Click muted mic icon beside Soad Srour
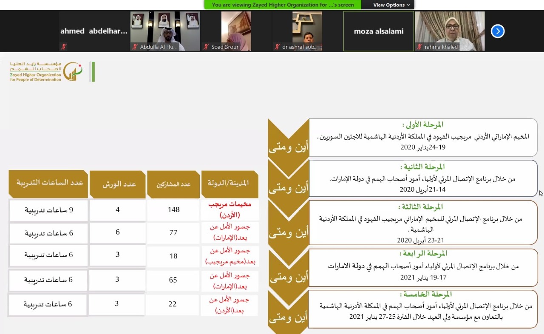544x334 pixels. click(206, 47)
